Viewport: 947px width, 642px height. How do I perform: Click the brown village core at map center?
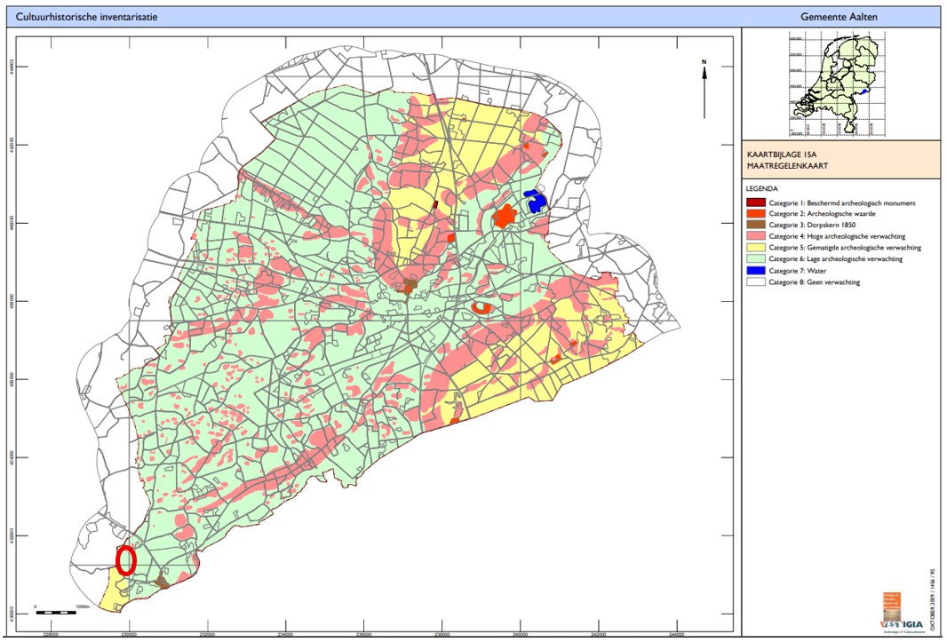[x=409, y=287]
